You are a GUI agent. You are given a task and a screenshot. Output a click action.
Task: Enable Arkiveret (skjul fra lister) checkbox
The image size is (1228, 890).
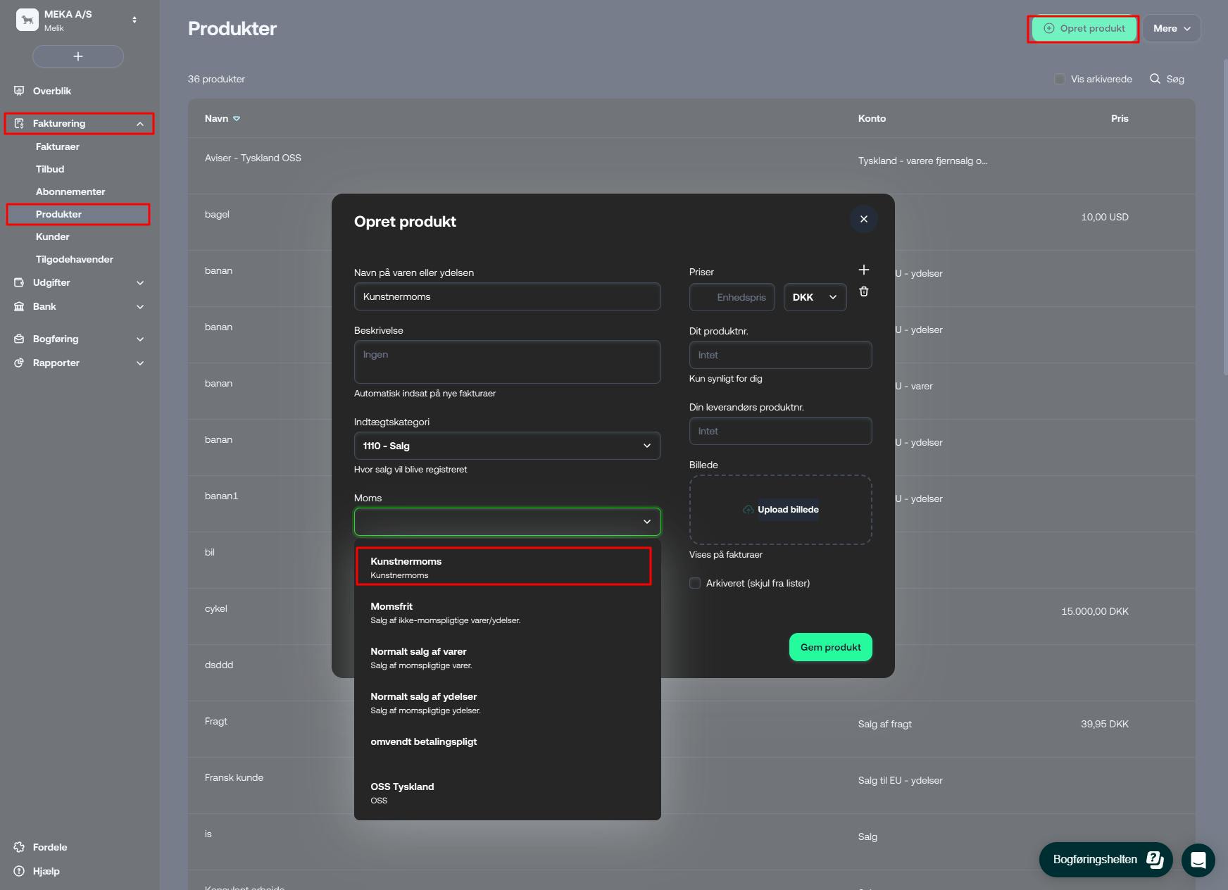695,583
